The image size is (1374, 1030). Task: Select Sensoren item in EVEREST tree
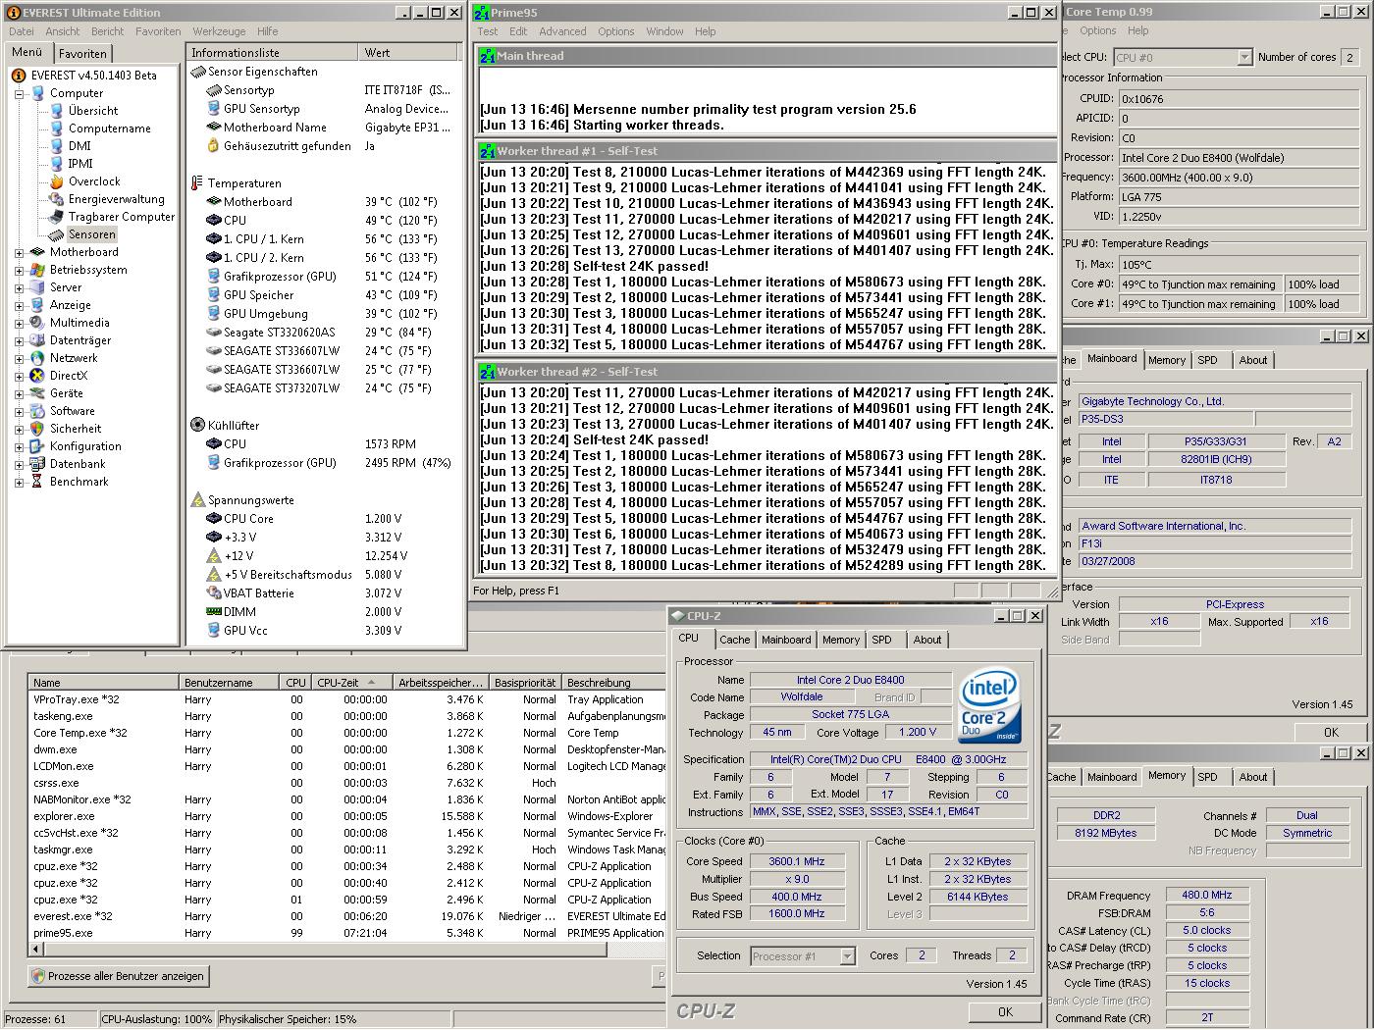pos(91,234)
